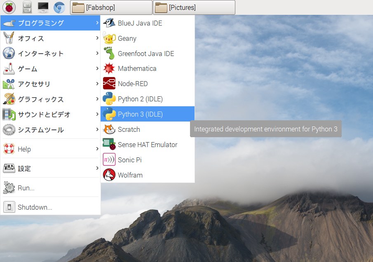373x262 pixels.
Task: Open Scratch from the menu
Action: coord(148,129)
